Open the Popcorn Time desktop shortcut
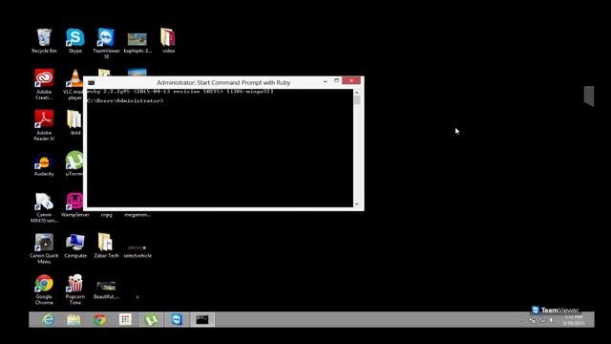The width and height of the screenshot is (611, 344). coord(75,290)
